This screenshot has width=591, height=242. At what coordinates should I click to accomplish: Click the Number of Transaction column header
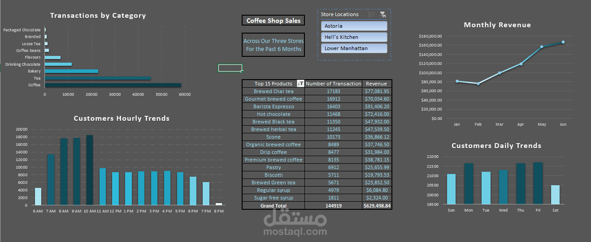(x=333, y=84)
